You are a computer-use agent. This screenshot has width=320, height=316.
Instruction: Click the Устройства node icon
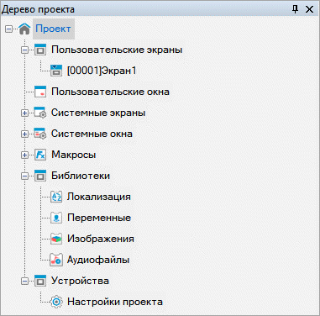click(x=40, y=281)
